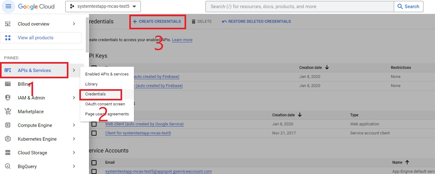Toggle appspot service account row checkbox
This screenshot has height=174, width=435.
[x=94, y=172]
